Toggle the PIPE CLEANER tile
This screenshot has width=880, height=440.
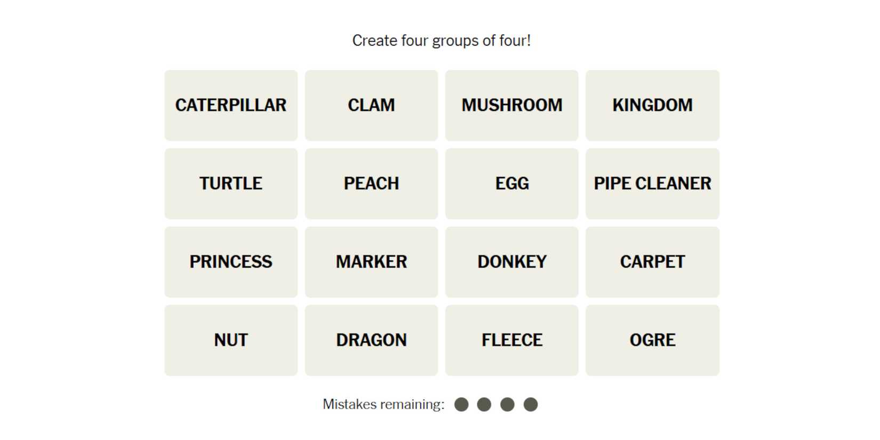652,183
